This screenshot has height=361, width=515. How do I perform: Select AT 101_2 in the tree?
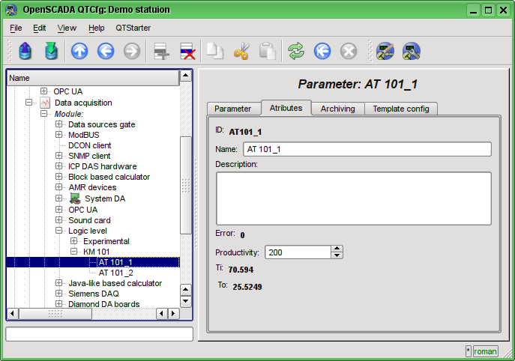[x=115, y=273]
